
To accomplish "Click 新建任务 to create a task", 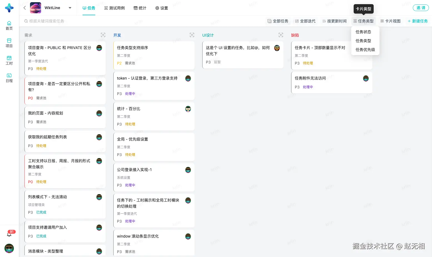I will (418, 21).
